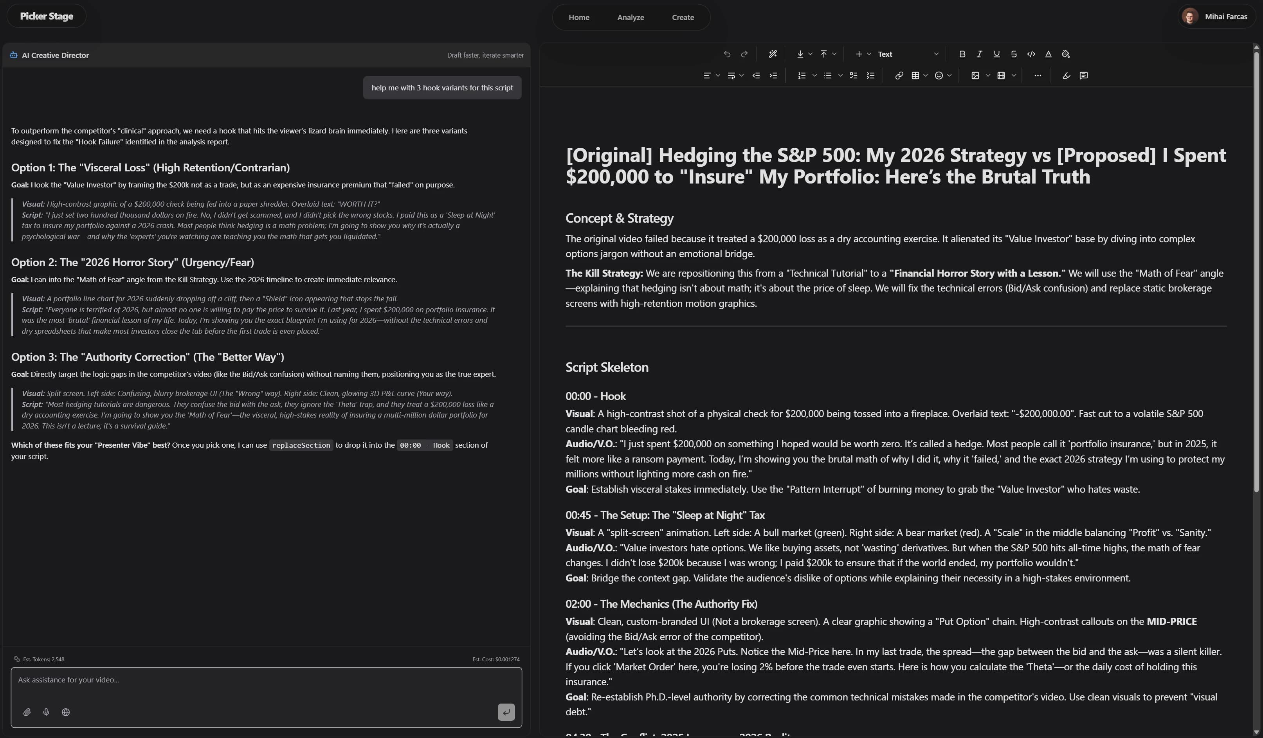Open the table insert dropdown
Screen dimensions: 1263x738
point(925,76)
